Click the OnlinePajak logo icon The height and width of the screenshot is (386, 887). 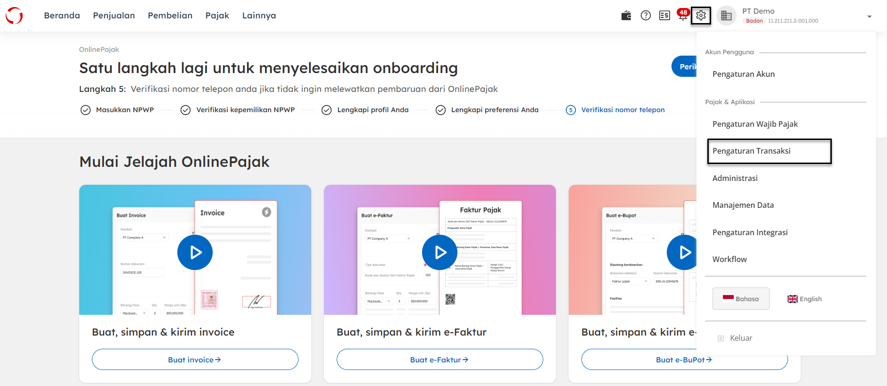coord(14,16)
